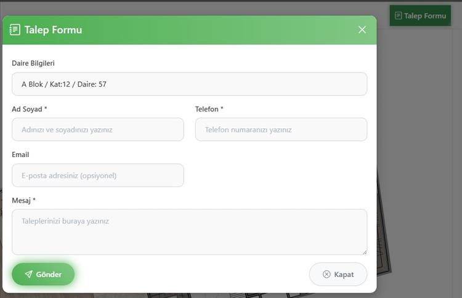Click the Talep Formu modal title text
The image size is (462, 298).
pyautogui.click(x=53, y=30)
